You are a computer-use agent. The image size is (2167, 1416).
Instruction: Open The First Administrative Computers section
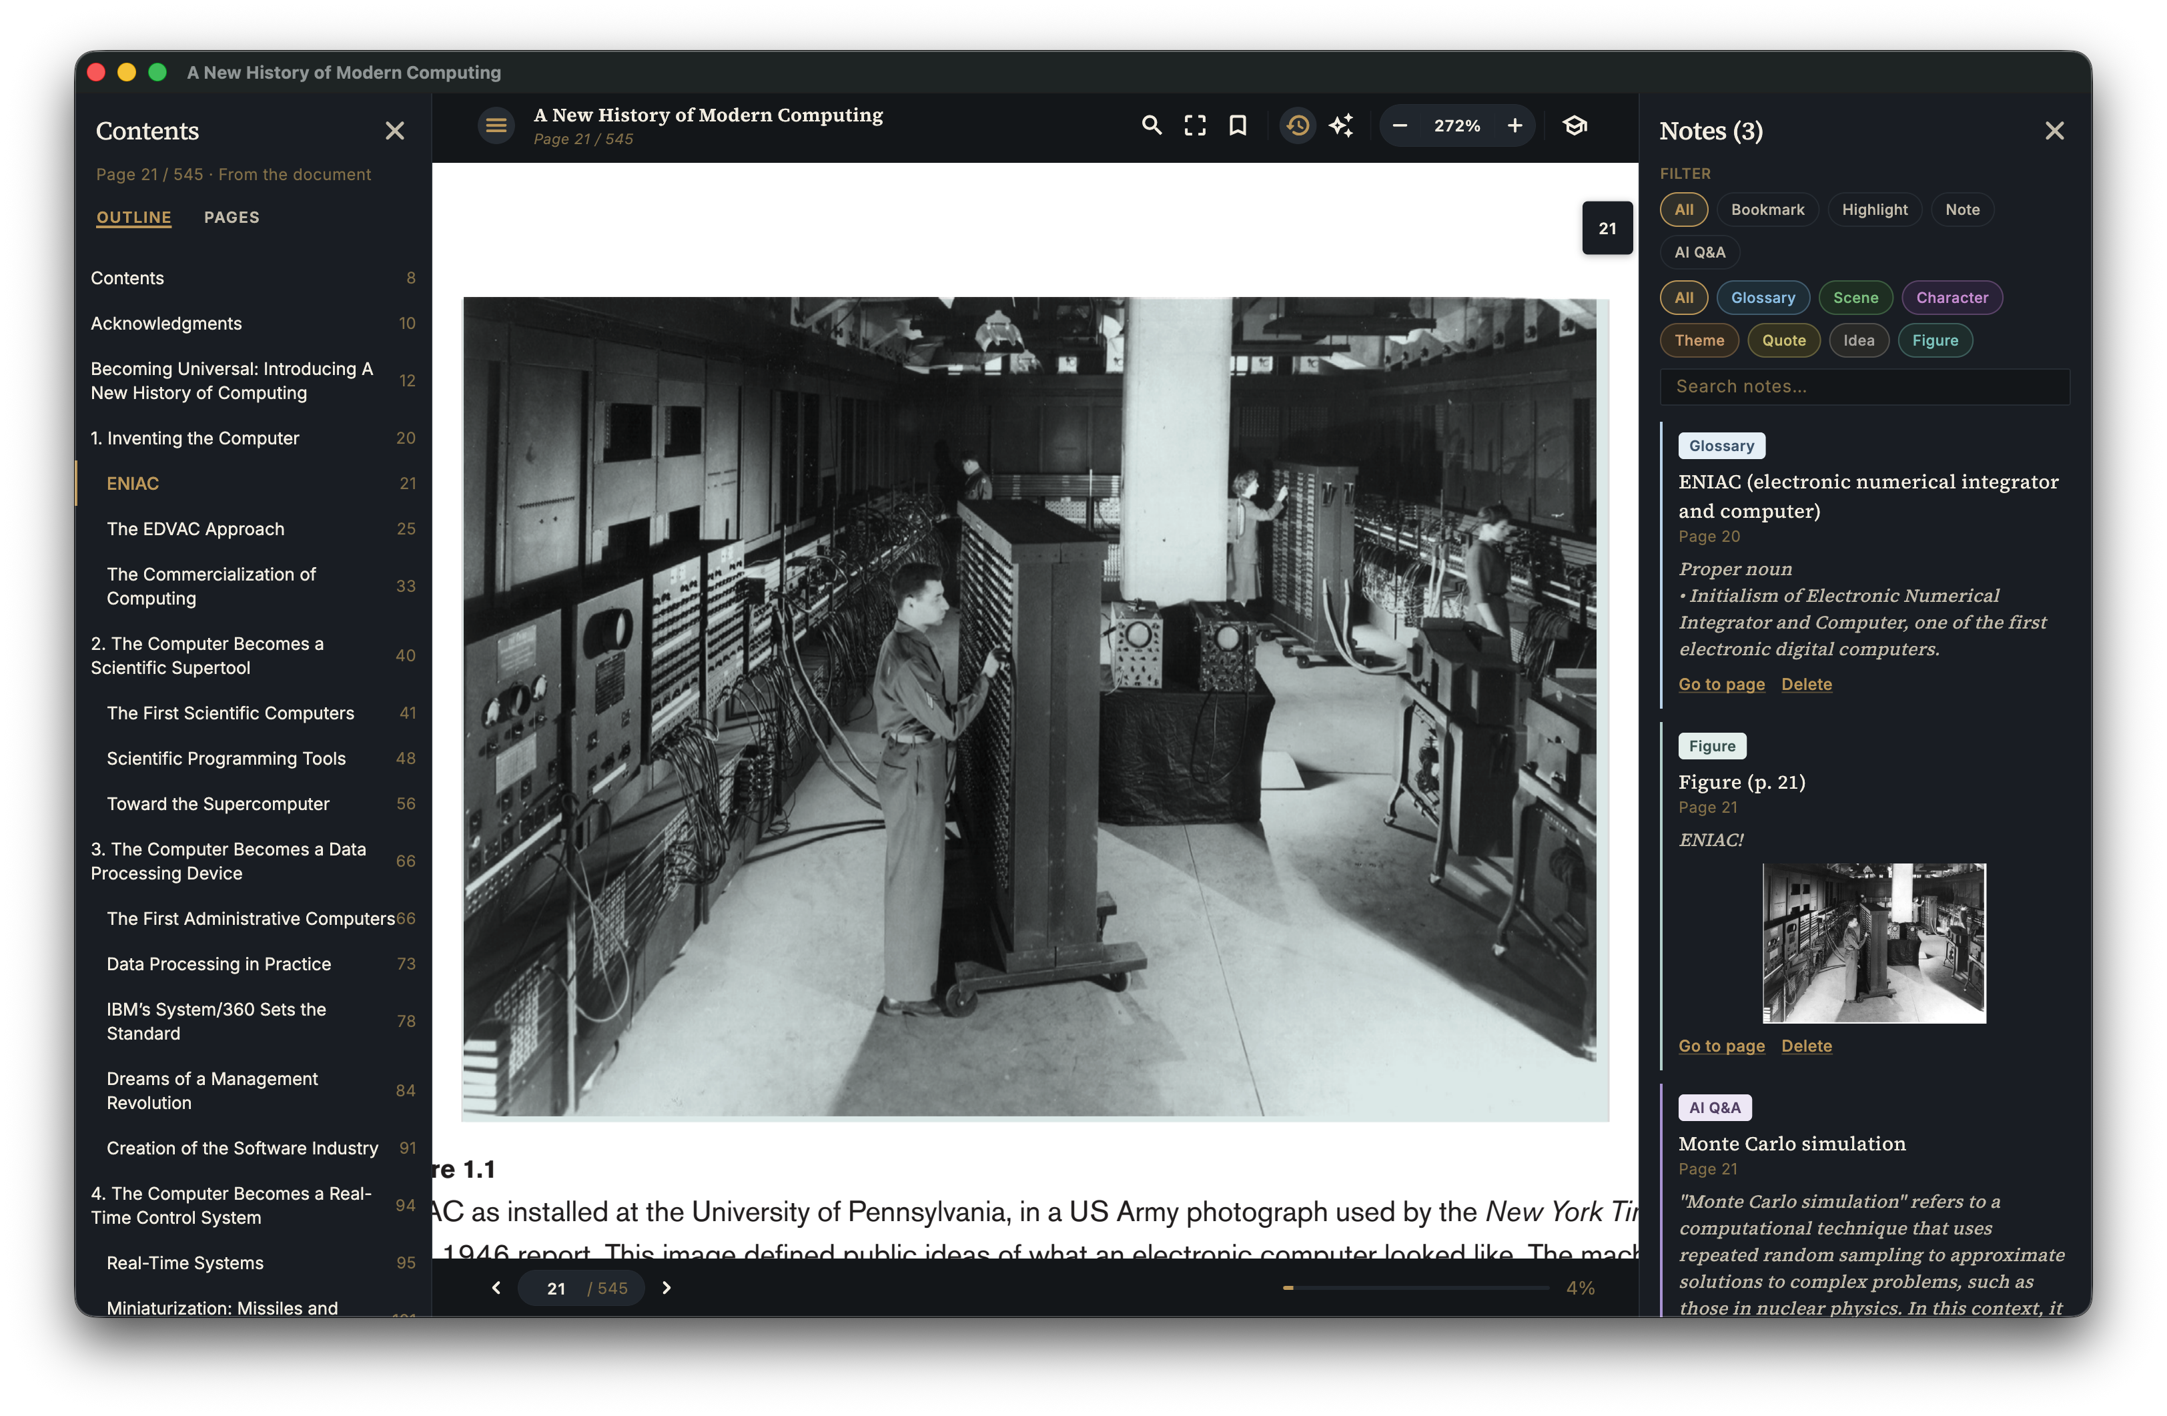click(253, 919)
